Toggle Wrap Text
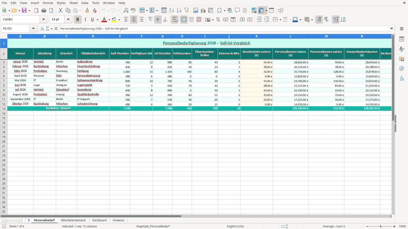The height and width of the screenshot is (229, 408). click(x=175, y=20)
